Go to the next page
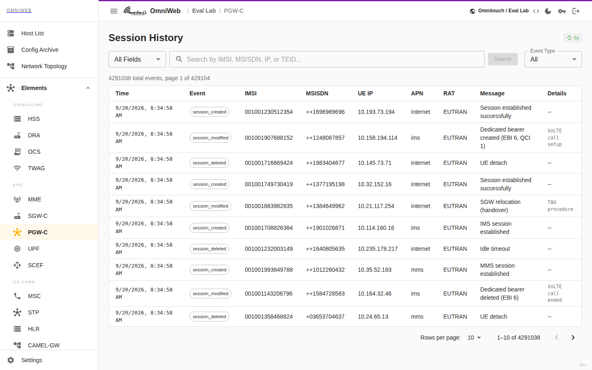This screenshot has height=370, width=592. coord(573,338)
